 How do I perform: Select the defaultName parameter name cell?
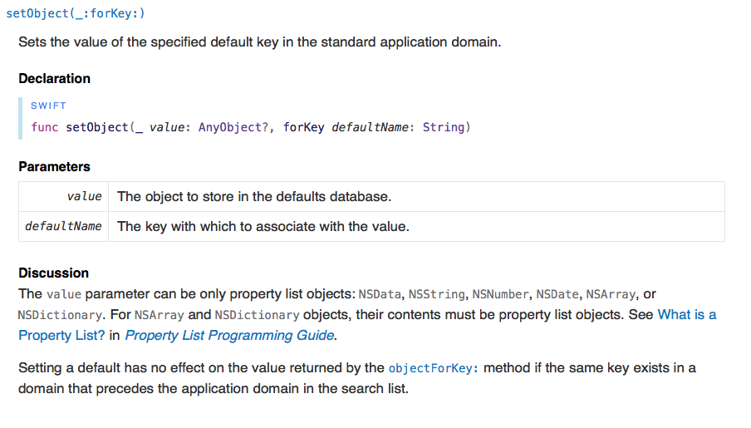(64, 226)
